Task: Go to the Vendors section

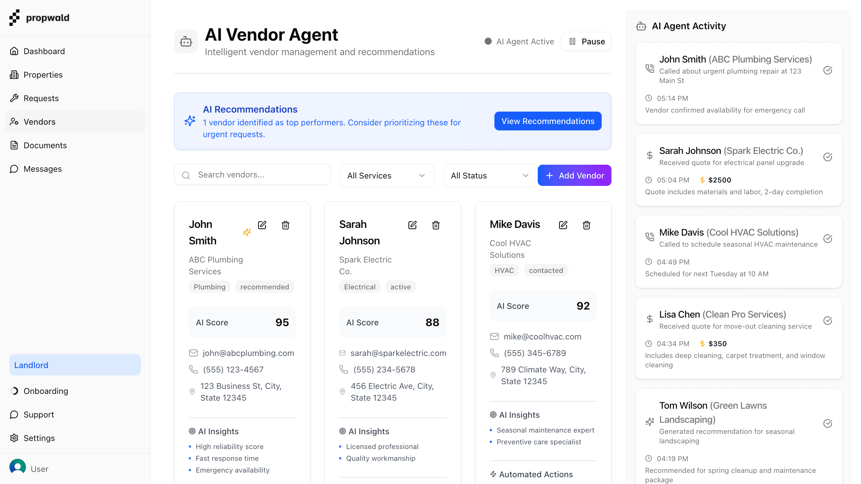Action: [39, 122]
